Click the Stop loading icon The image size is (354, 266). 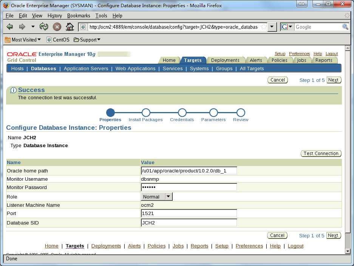(x=57, y=27)
